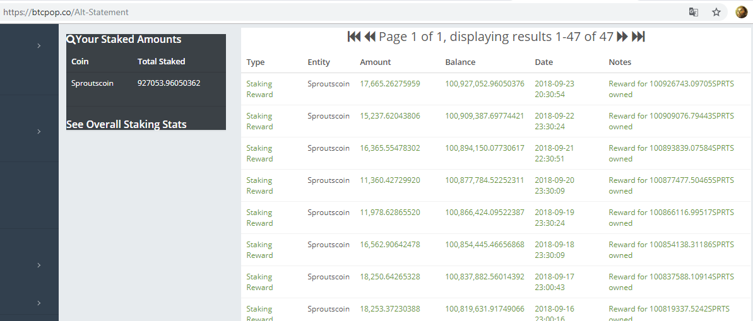The image size is (753, 321).
Task: Click balance 100,927,052.96050376
Action: point(485,83)
